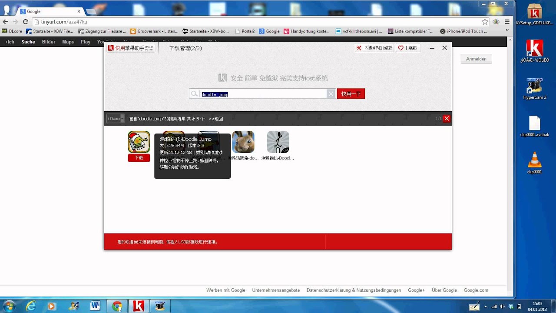The width and height of the screenshot is (556, 313).
Task: Open Liste kompatibler T... bookmark
Action: [x=411, y=31]
